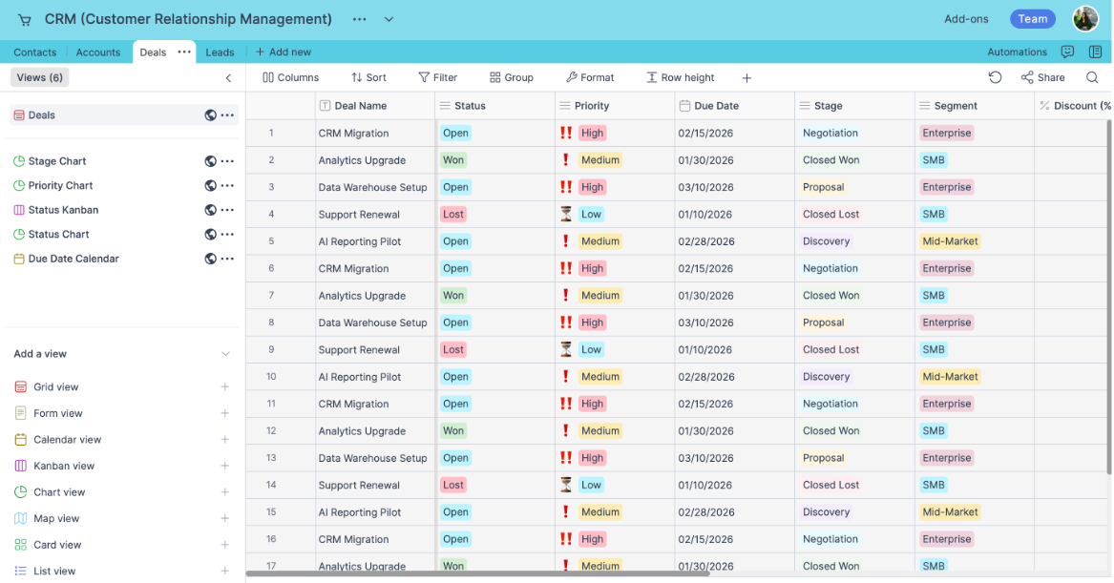Image resolution: width=1114 pixels, height=583 pixels.
Task: Click the Share button
Action: (1042, 78)
